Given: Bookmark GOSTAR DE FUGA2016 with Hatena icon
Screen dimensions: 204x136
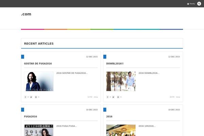Looking at the screenshot, I should [x=36, y=97].
